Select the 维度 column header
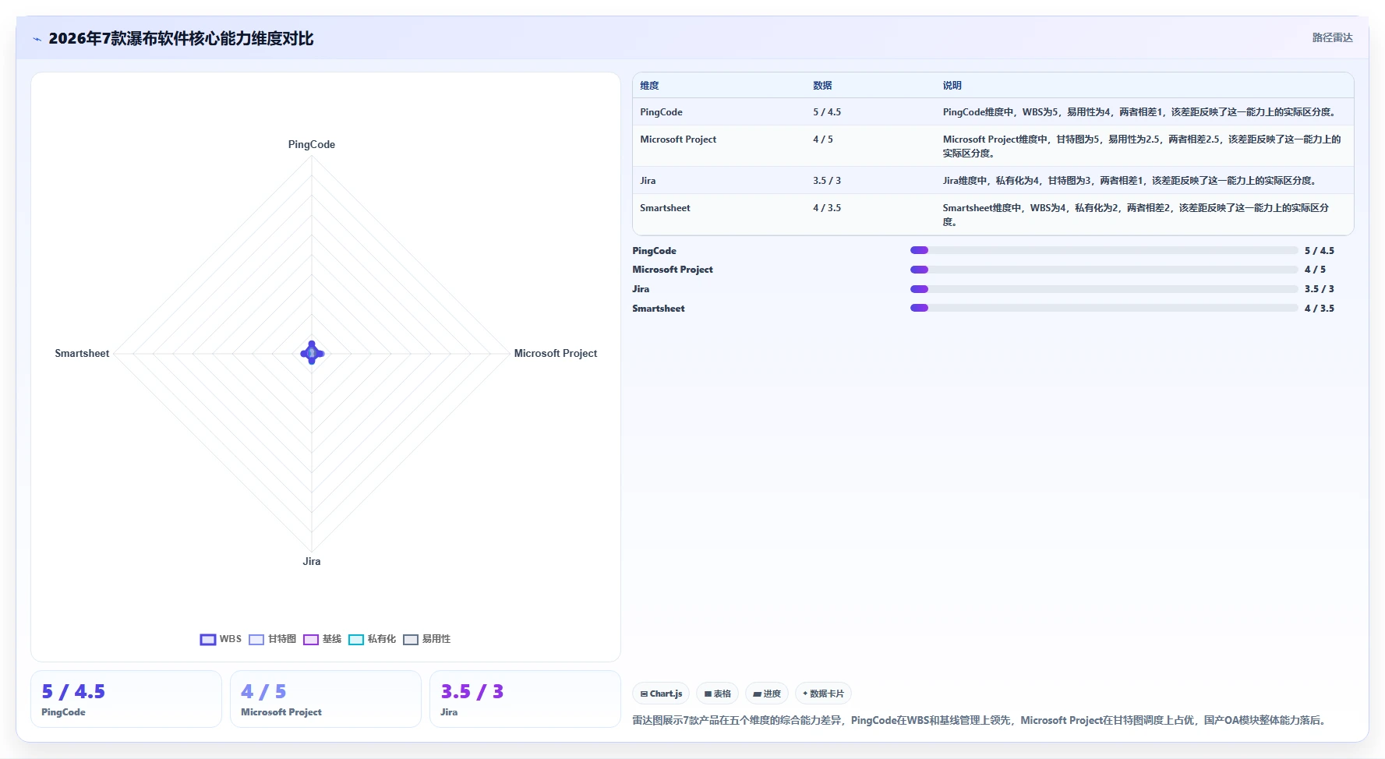 pyautogui.click(x=649, y=86)
